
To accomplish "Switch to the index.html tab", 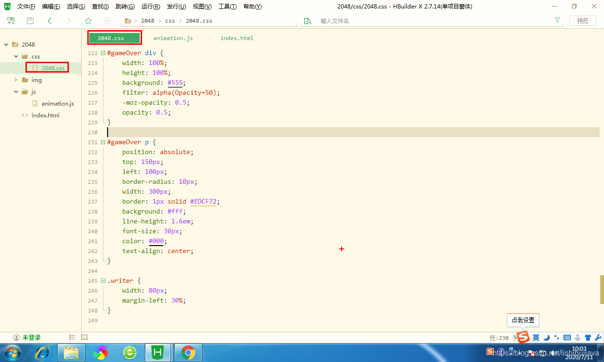I will point(237,38).
